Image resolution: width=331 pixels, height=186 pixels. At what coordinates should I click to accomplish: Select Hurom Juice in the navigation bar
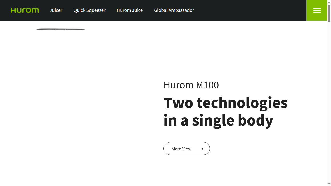(130, 10)
